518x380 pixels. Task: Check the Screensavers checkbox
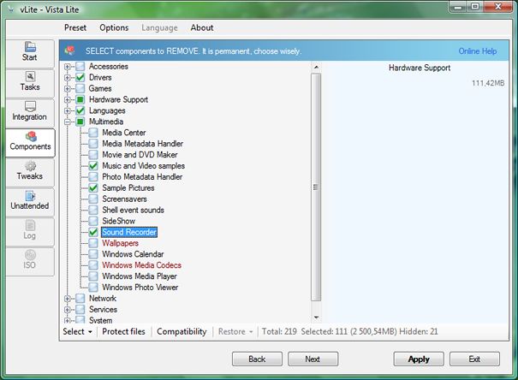pyautogui.click(x=93, y=199)
